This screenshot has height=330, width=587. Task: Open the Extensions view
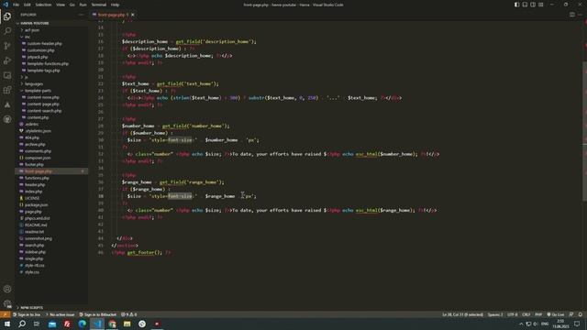tap(7, 90)
